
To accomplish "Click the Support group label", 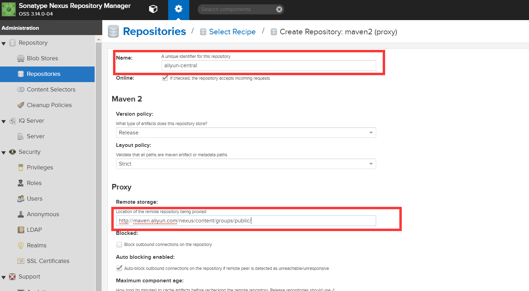I will coord(29,276).
